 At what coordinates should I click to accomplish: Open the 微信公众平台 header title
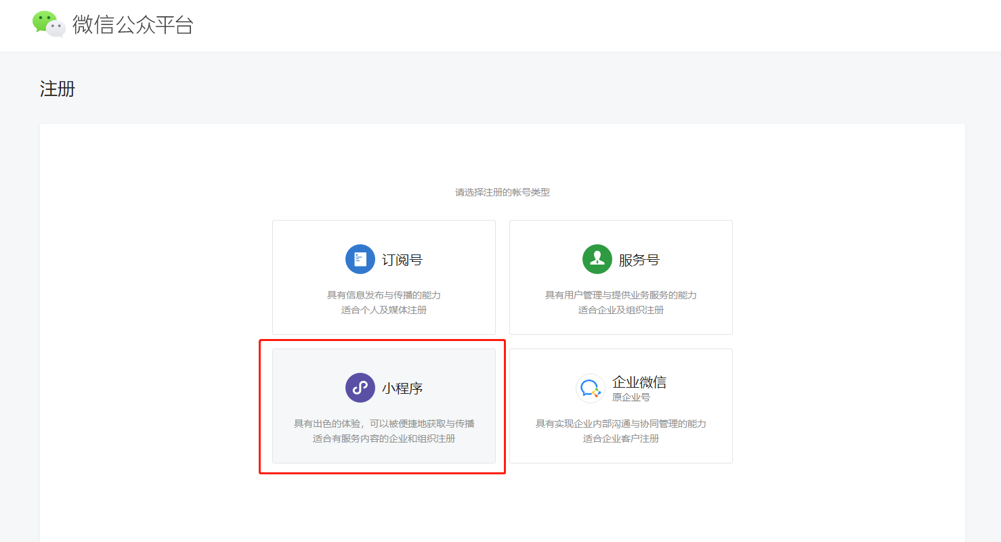133,25
